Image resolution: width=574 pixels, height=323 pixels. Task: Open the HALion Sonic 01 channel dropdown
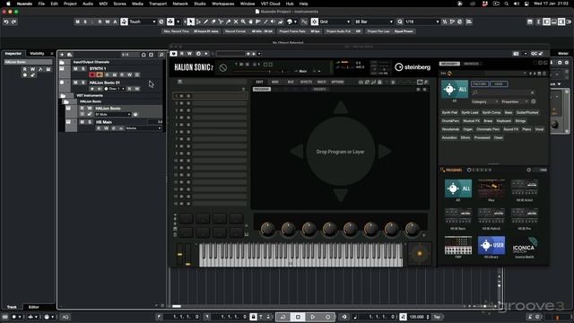pyautogui.click(x=115, y=89)
